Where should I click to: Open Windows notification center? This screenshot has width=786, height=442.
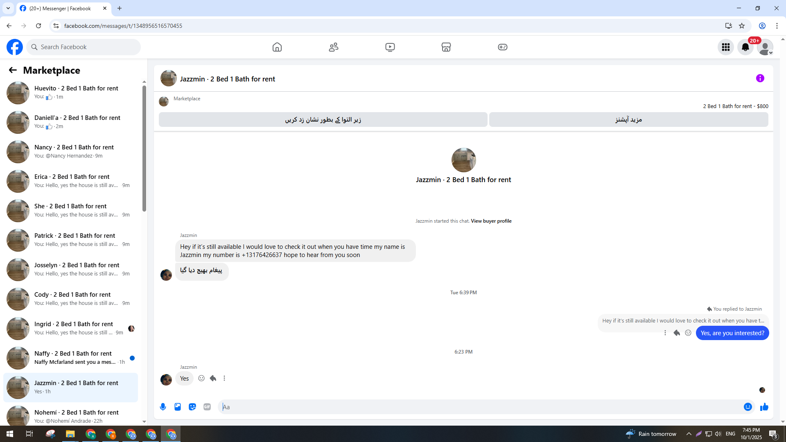click(773, 434)
